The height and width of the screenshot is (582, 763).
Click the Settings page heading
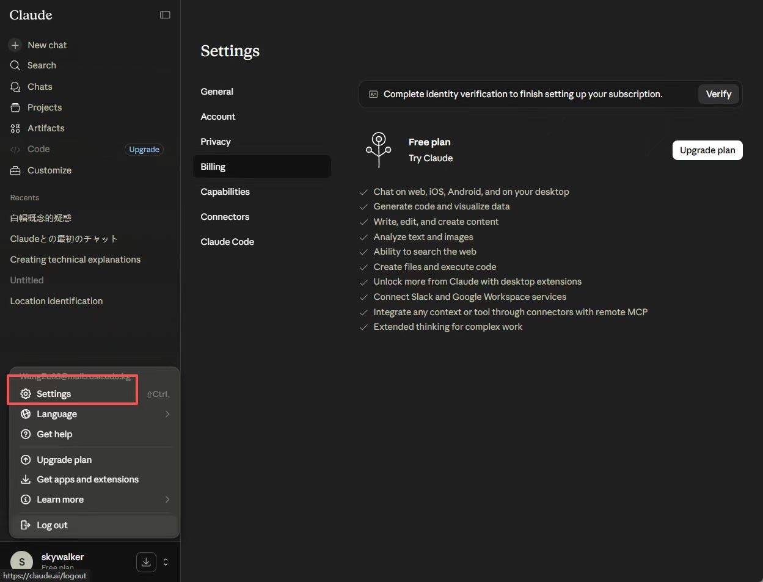tap(230, 51)
